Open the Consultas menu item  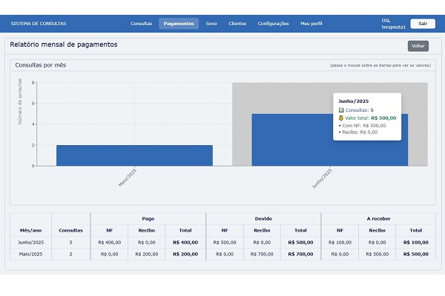141,24
